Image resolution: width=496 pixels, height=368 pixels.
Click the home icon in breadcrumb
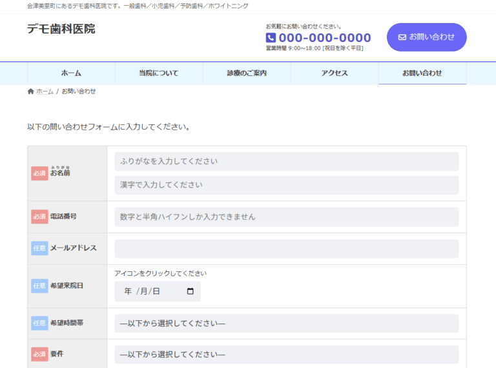coord(30,92)
